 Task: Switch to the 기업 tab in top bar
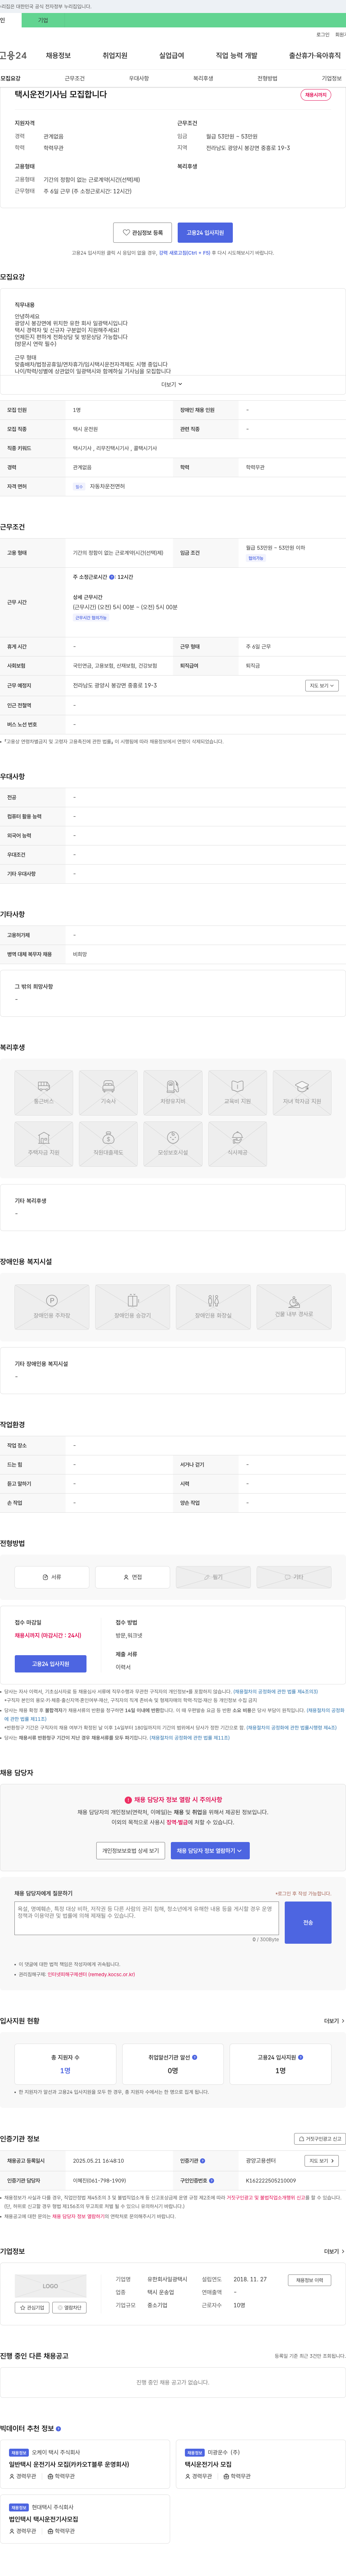pos(42,20)
